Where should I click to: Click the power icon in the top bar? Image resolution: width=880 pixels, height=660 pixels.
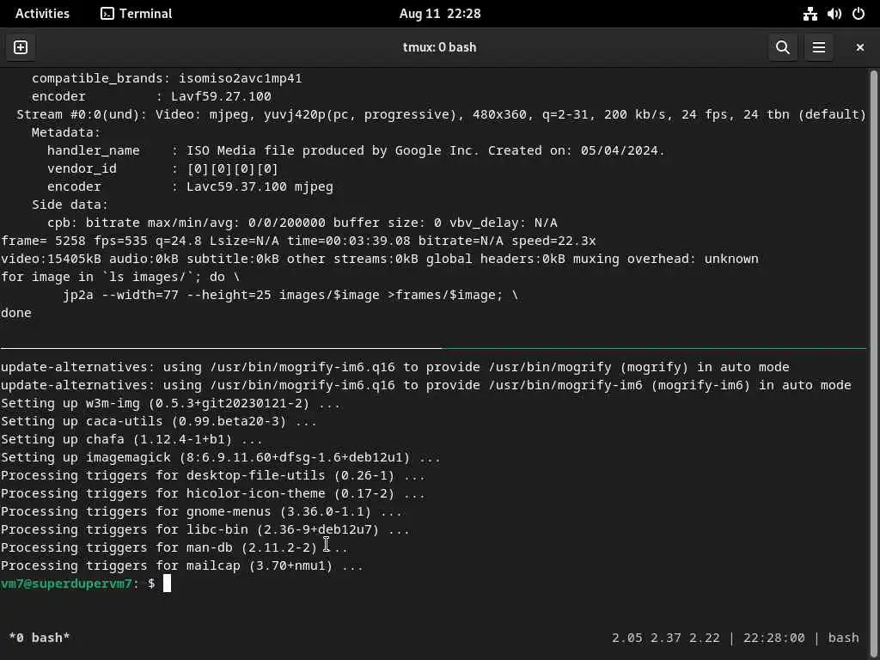tap(858, 14)
